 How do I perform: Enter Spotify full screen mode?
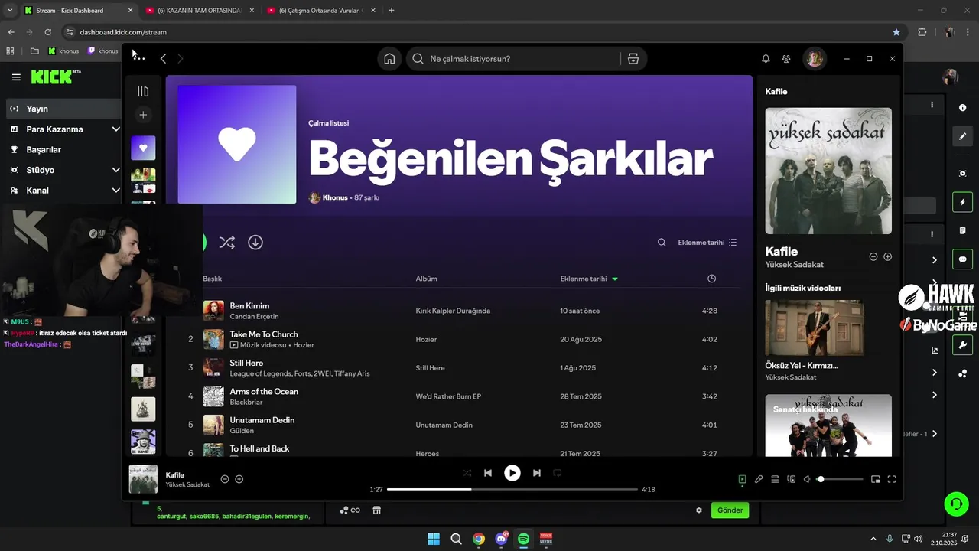pyautogui.click(x=892, y=479)
